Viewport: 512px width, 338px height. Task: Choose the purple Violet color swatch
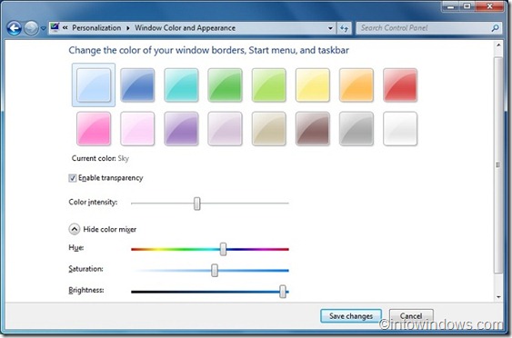[181, 128]
